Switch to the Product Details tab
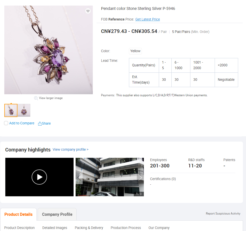The image size is (246, 231). [x=18, y=214]
